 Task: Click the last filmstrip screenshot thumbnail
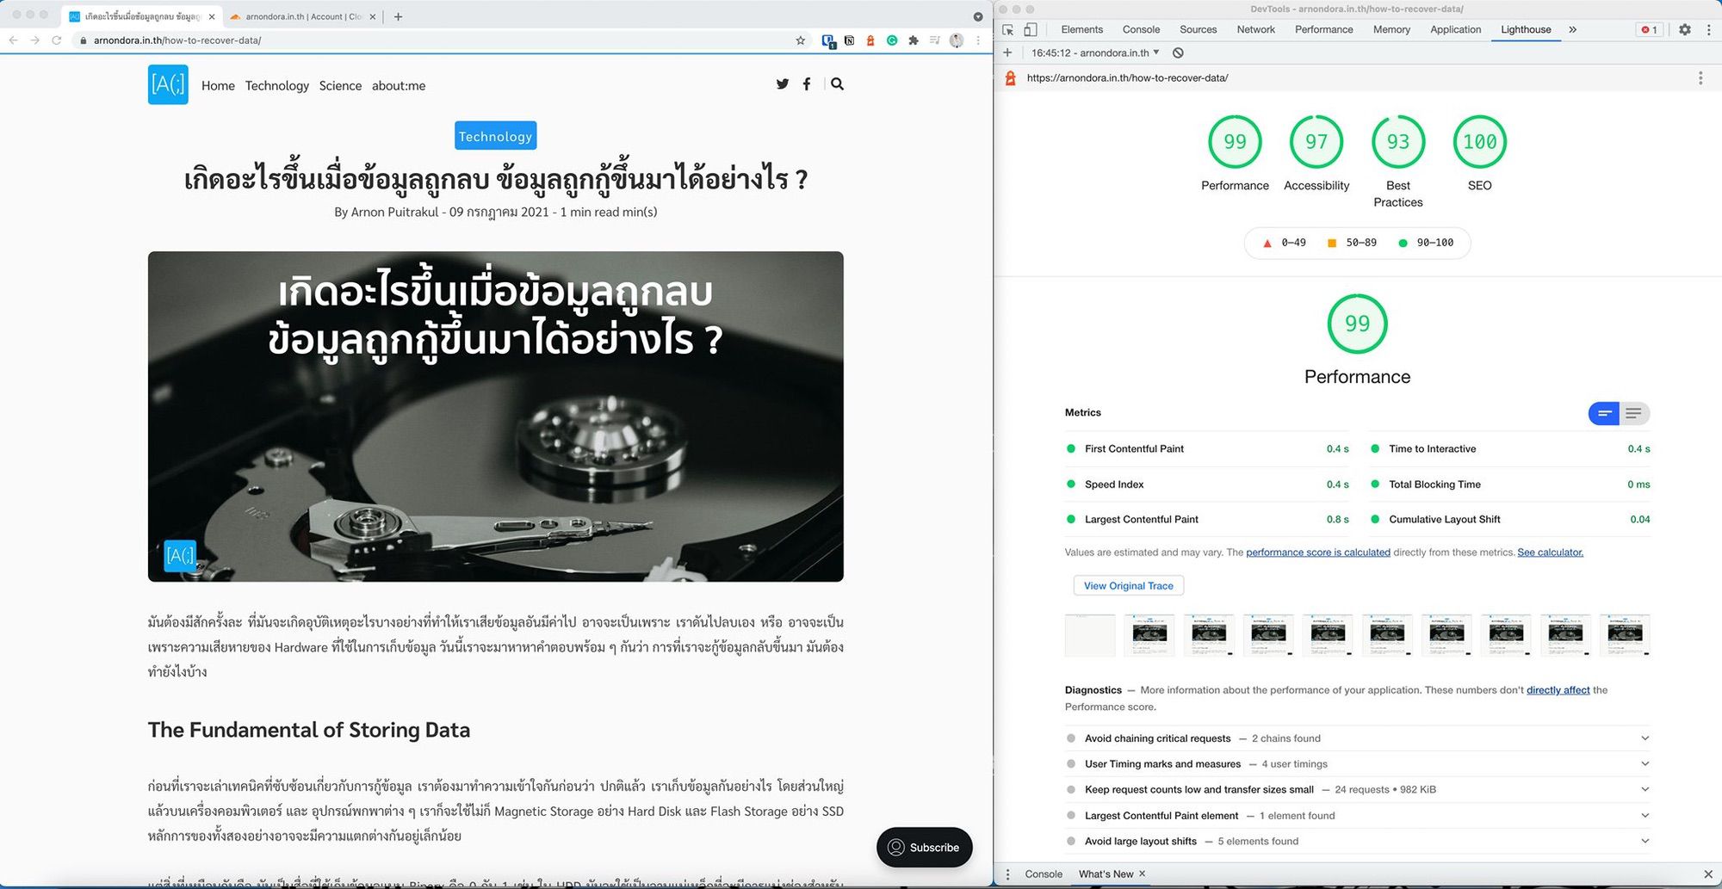click(1625, 635)
